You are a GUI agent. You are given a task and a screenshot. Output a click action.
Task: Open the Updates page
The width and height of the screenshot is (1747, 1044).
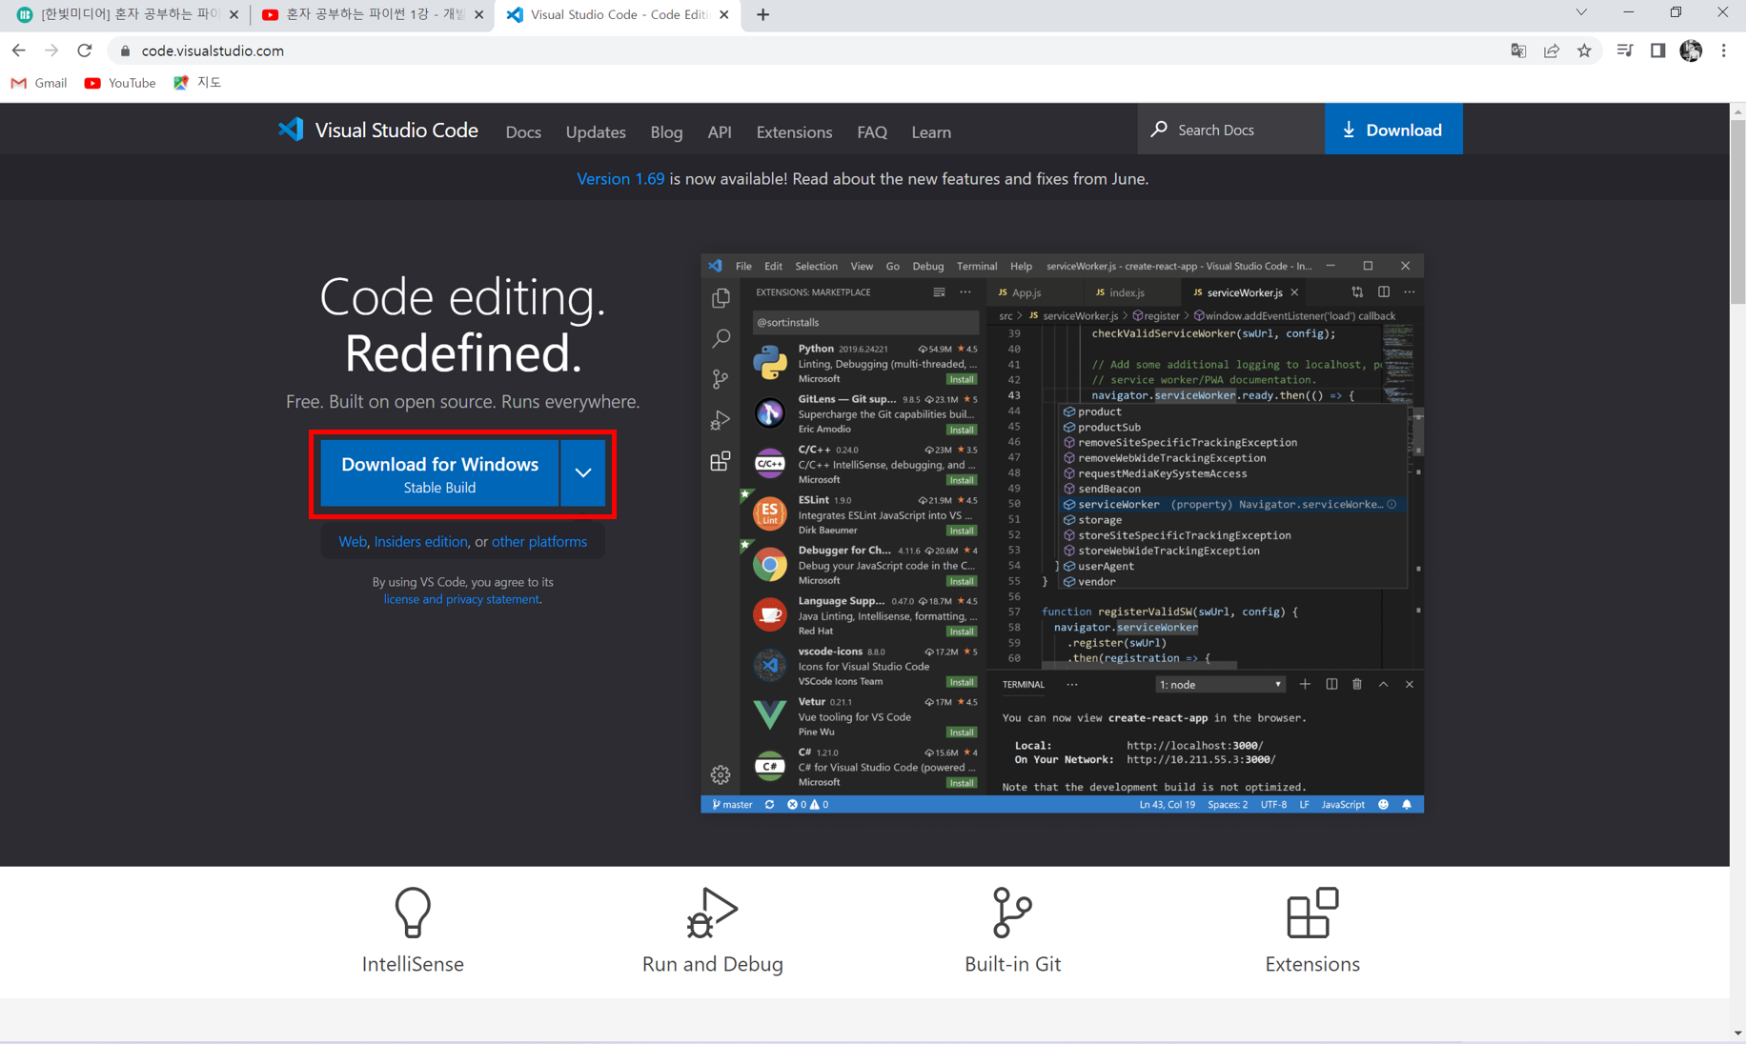tap(596, 132)
